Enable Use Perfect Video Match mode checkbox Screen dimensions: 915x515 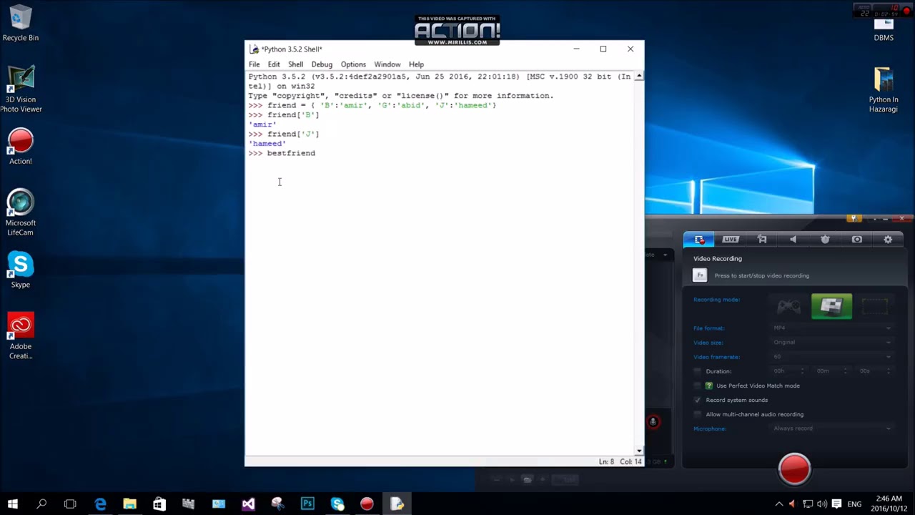pyautogui.click(x=698, y=386)
